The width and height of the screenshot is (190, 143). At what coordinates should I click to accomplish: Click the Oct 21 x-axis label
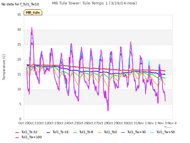coord(33,123)
